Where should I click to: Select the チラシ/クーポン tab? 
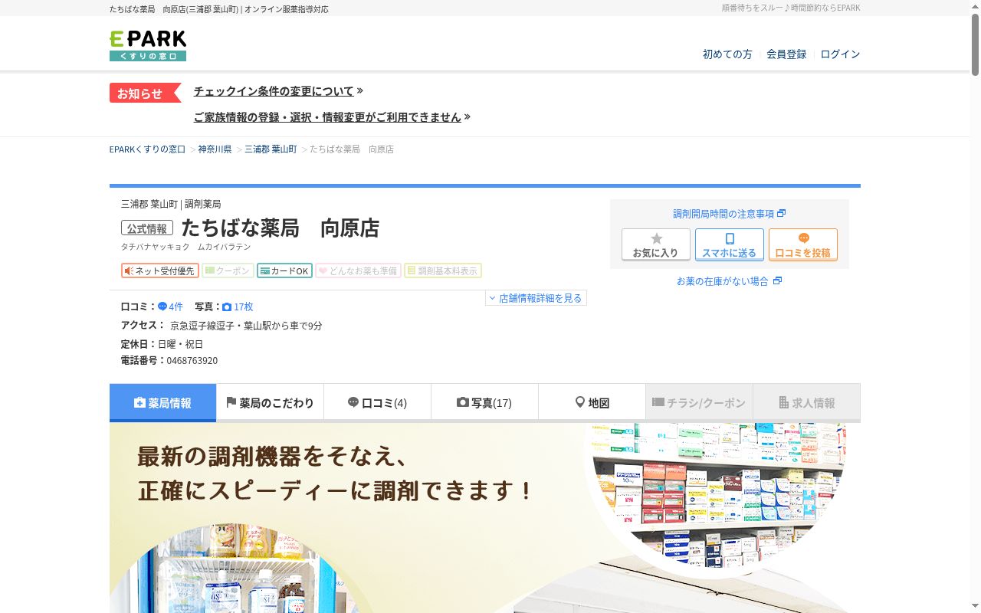[x=700, y=402]
